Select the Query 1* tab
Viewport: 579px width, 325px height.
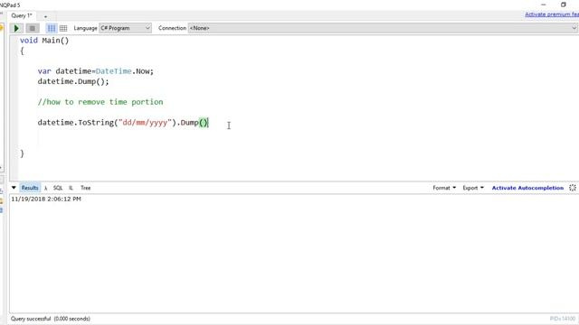(x=22, y=16)
